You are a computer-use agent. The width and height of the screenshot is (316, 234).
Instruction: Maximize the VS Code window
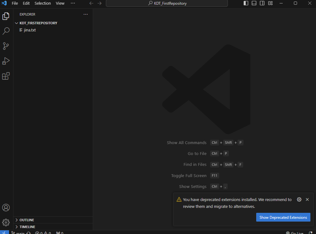click(x=295, y=3)
